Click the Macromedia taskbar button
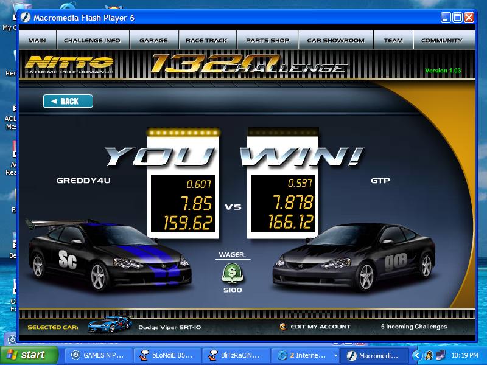The width and height of the screenshot is (487, 365). coord(374,355)
